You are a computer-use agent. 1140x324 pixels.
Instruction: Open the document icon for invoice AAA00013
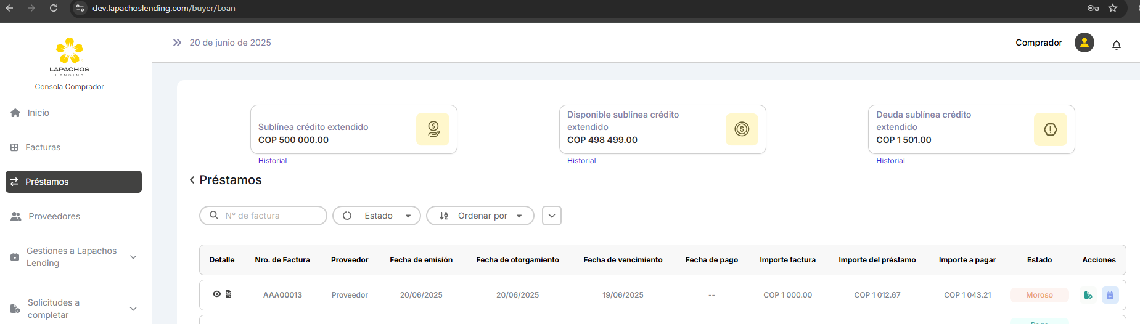(x=228, y=294)
